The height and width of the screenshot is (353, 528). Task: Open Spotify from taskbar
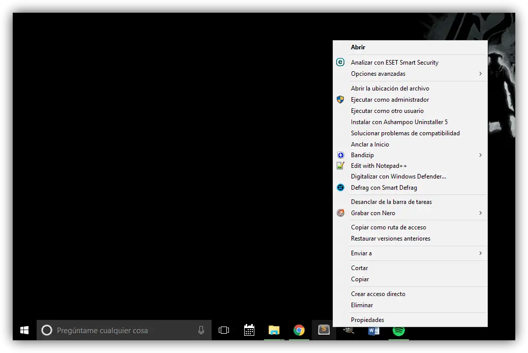point(399,331)
